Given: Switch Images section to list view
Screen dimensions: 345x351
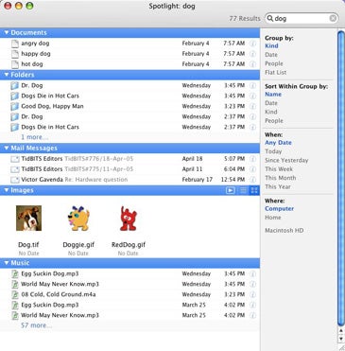Looking at the screenshot, I should click(243, 190).
